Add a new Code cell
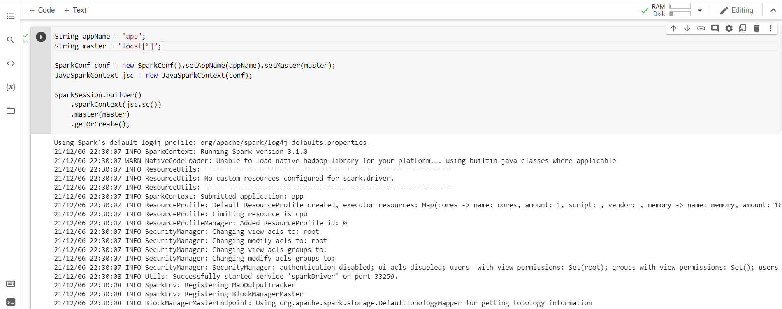 (x=42, y=10)
